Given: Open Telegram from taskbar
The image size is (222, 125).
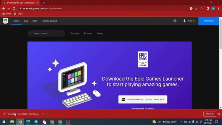Looking at the screenshot, I should 36,122.
